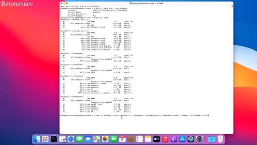Image resolution: width=257 pixels, height=145 pixels.
Task: Open Podcasts from the dock
Action: pyautogui.click(x=174, y=139)
